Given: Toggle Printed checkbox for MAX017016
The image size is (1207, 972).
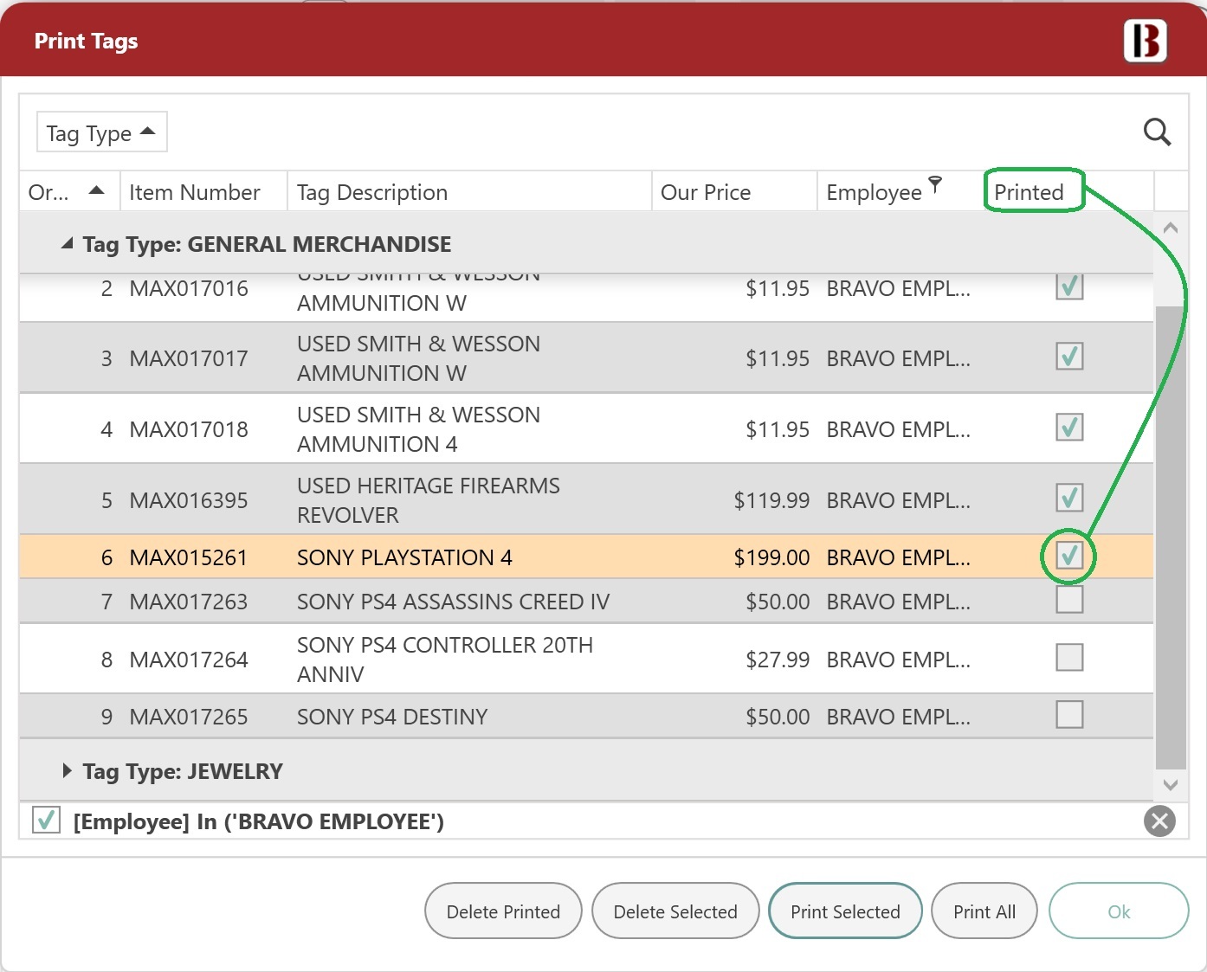Looking at the screenshot, I should point(1069,286).
